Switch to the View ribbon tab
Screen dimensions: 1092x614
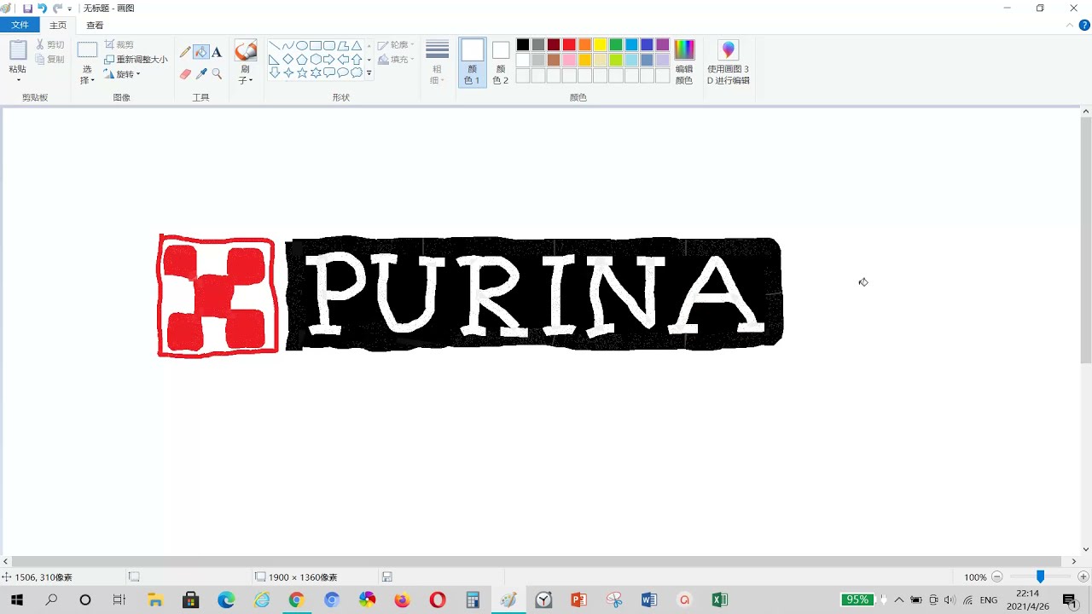click(95, 26)
